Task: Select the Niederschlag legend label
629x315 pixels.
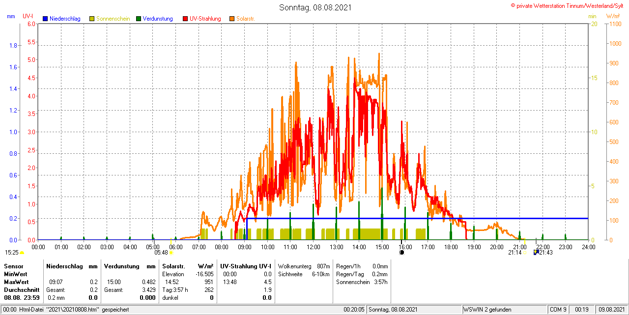Action: (65, 19)
